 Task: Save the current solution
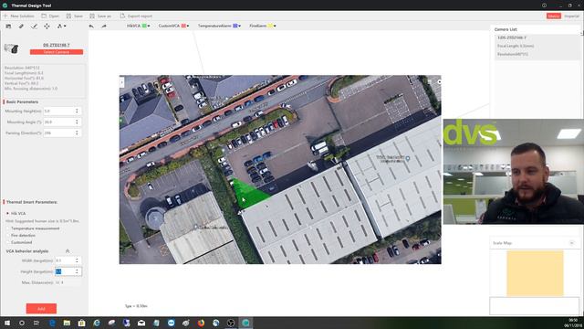75,16
